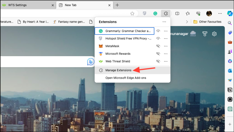This screenshot has height=132, width=234.
Task: Open Browser essentials heart icon
Action: 198,14
